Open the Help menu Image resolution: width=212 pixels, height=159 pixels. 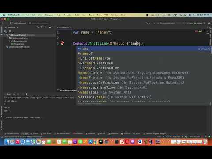[x=123, y=15]
